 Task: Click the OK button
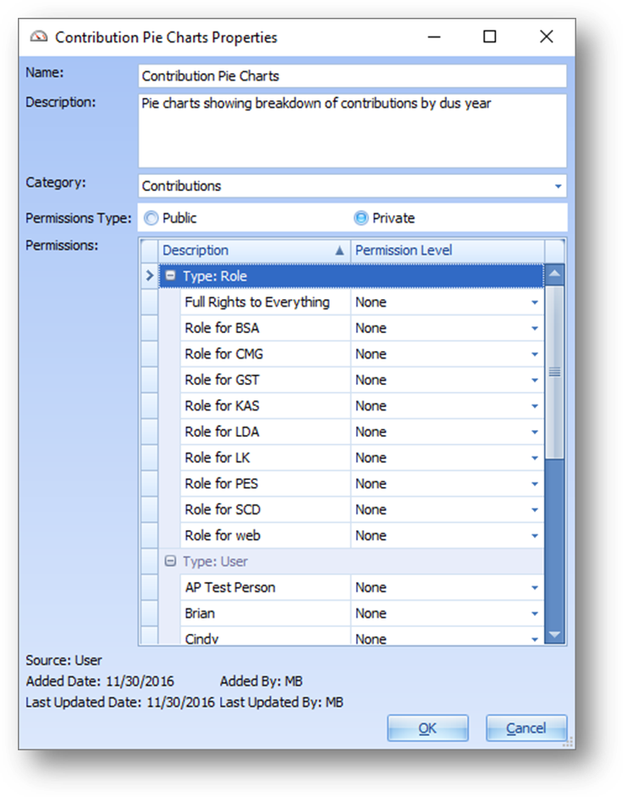pyautogui.click(x=428, y=728)
